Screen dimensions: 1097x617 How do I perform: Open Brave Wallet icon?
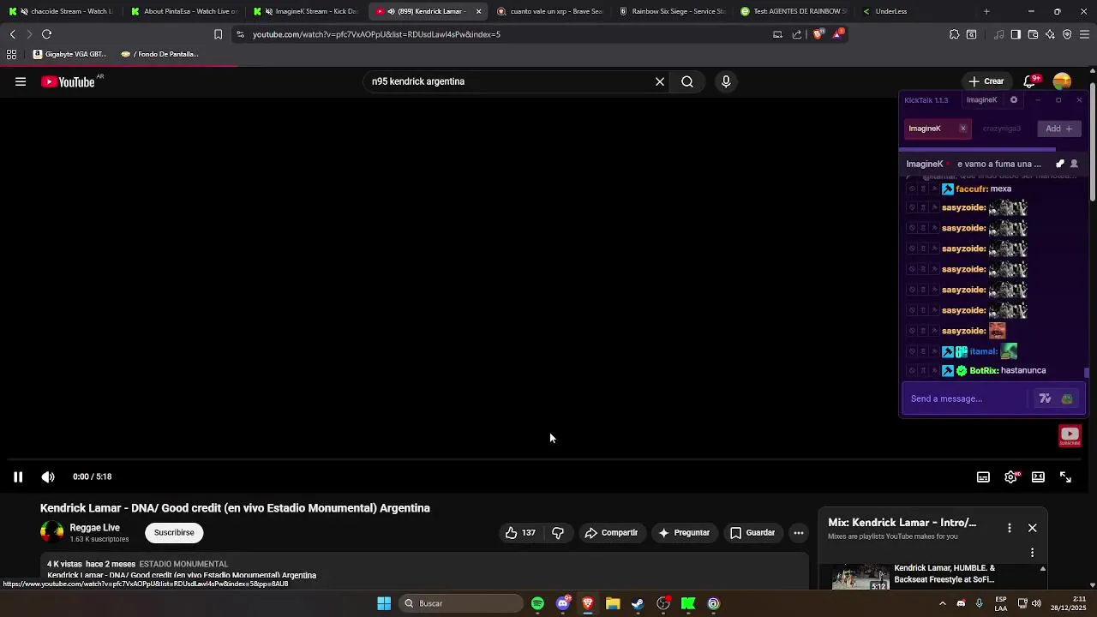point(1033,34)
